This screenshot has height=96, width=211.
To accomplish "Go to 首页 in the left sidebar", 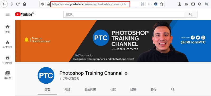I will pyautogui.click(x=8, y=29).
